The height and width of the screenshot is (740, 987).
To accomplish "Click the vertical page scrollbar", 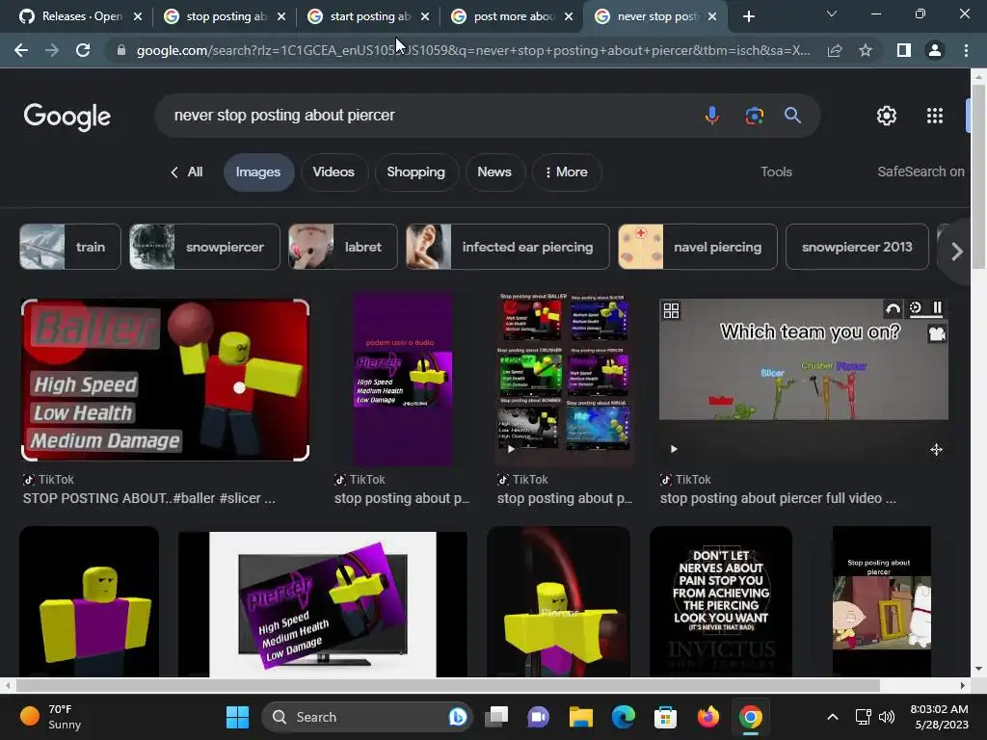I will click(x=978, y=176).
